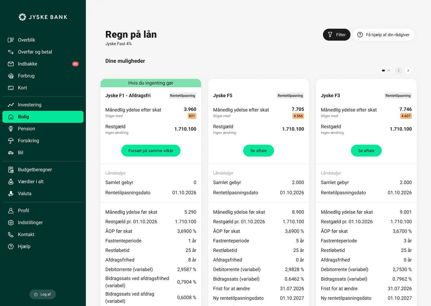Click the Dine muligheder heading
The image size is (431, 306).
(x=125, y=61)
